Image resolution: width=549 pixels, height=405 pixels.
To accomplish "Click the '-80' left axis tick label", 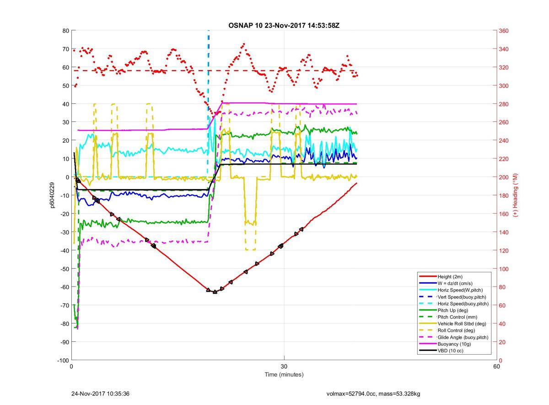I will (65, 324).
